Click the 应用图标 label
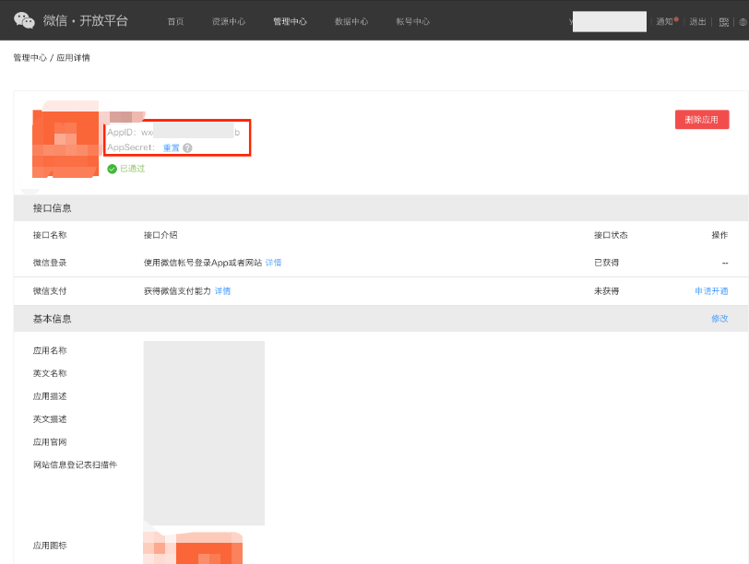The height and width of the screenshot is (564, 749). (50, 546)
